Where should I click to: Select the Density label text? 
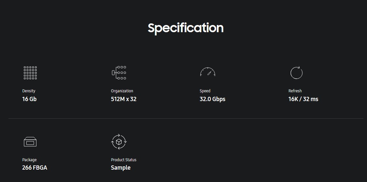click(x=29, y=91)
